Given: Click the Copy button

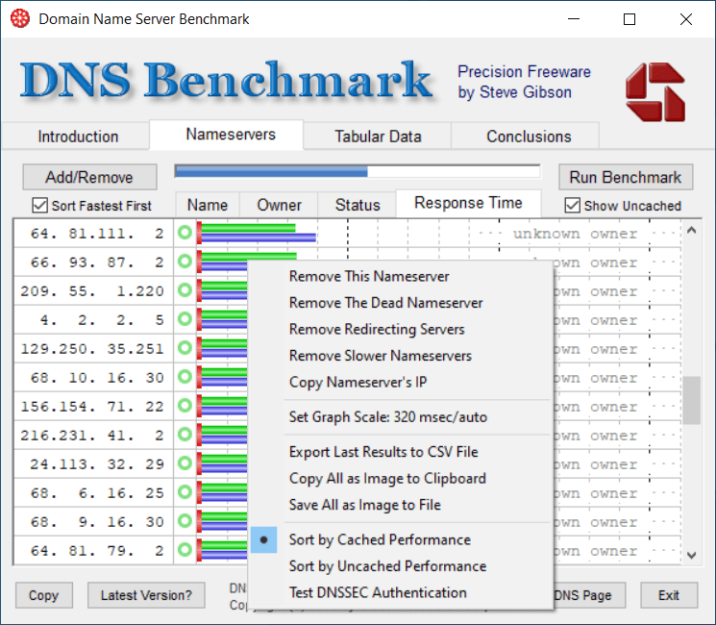Looking at the screenshot, I should click(44, 595).
